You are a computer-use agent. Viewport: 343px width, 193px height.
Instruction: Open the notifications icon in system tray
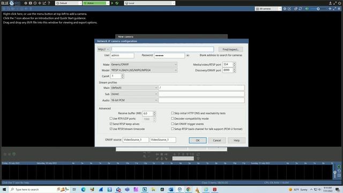338,189
